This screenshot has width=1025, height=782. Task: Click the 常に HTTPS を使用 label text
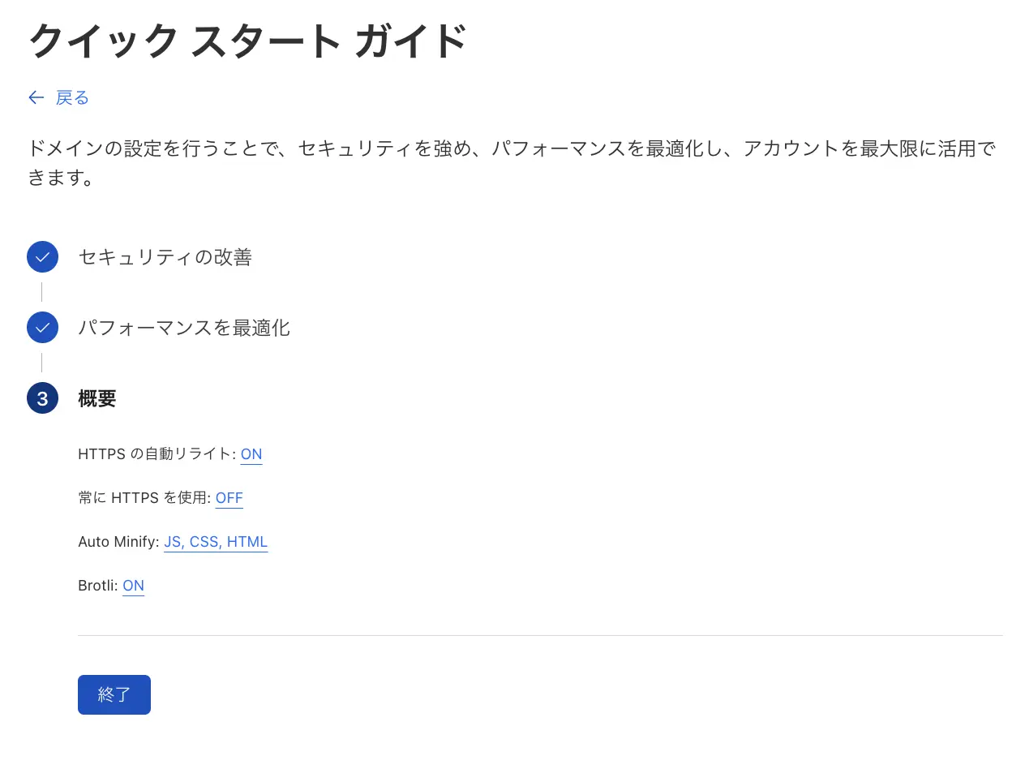point(144,498)
